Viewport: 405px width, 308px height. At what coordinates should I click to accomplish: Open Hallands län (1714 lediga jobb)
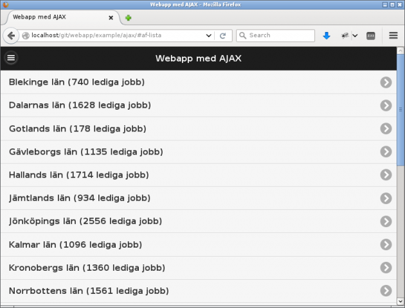pos(199,175)
